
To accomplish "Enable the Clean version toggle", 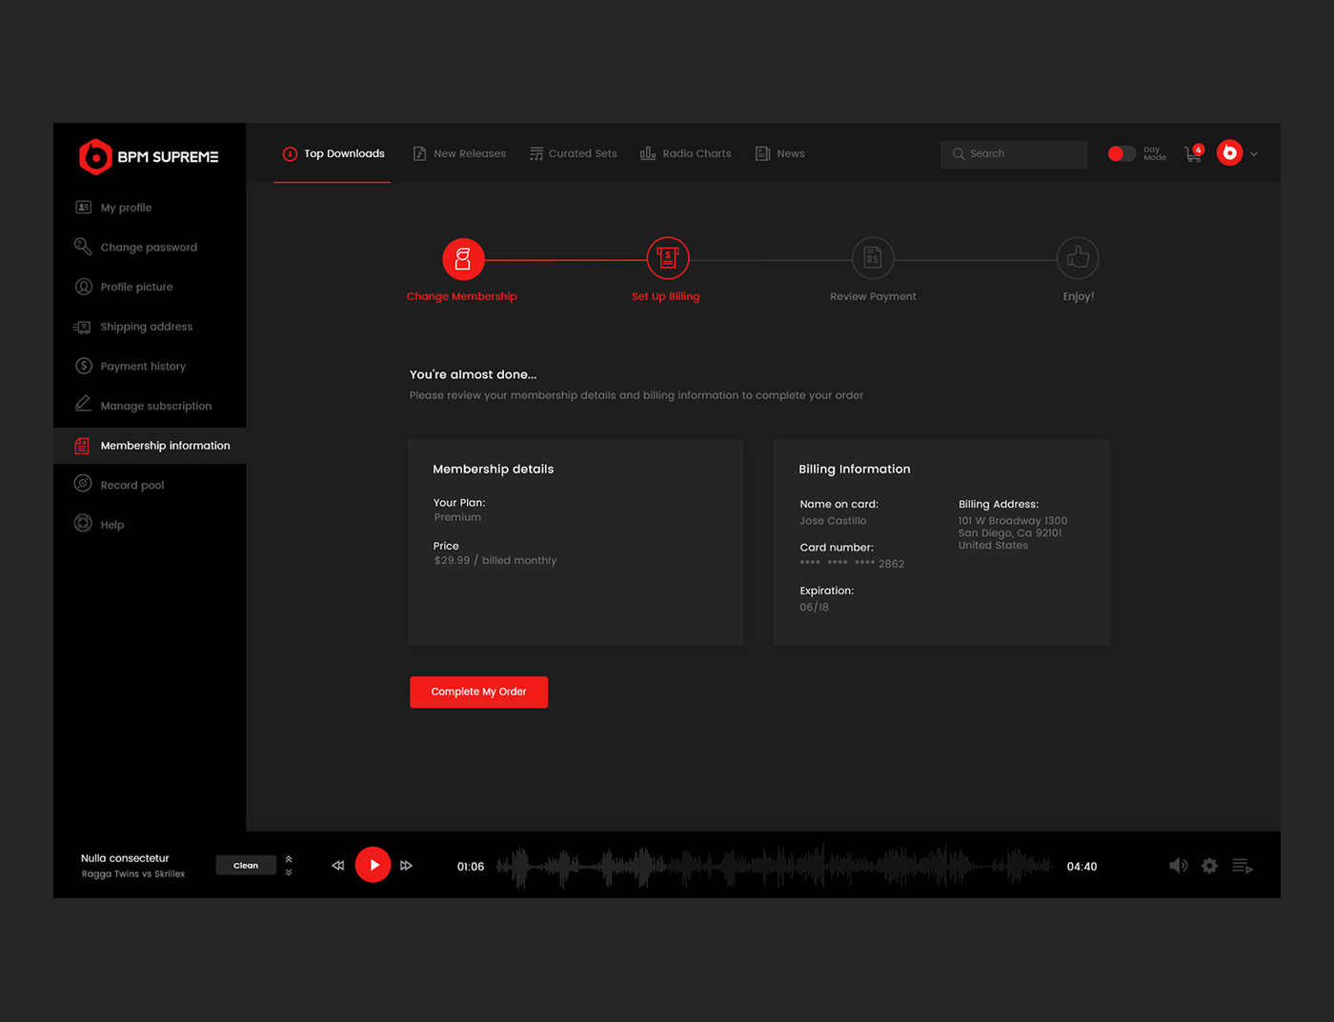I will (x=245, y=865).
